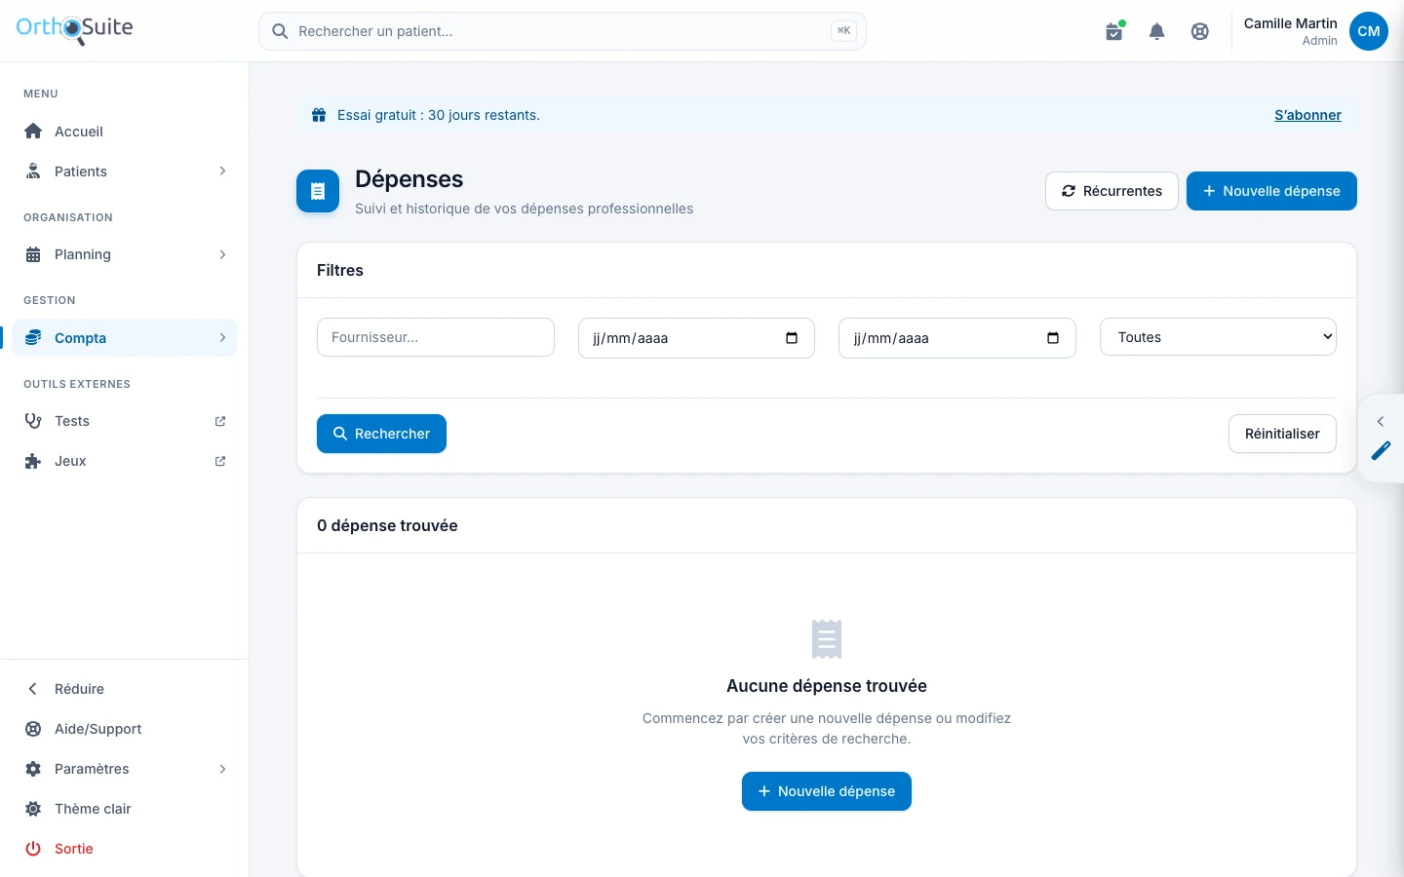The height and width of the screenshot is (877, 1404).
Task: Open the Toutes category dropdown
Action: point(1218,337)
